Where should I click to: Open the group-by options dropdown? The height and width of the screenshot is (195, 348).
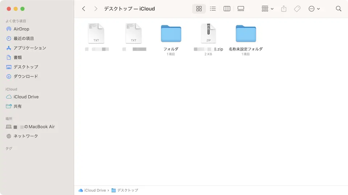pyautogui.click(x=268, y=9)
